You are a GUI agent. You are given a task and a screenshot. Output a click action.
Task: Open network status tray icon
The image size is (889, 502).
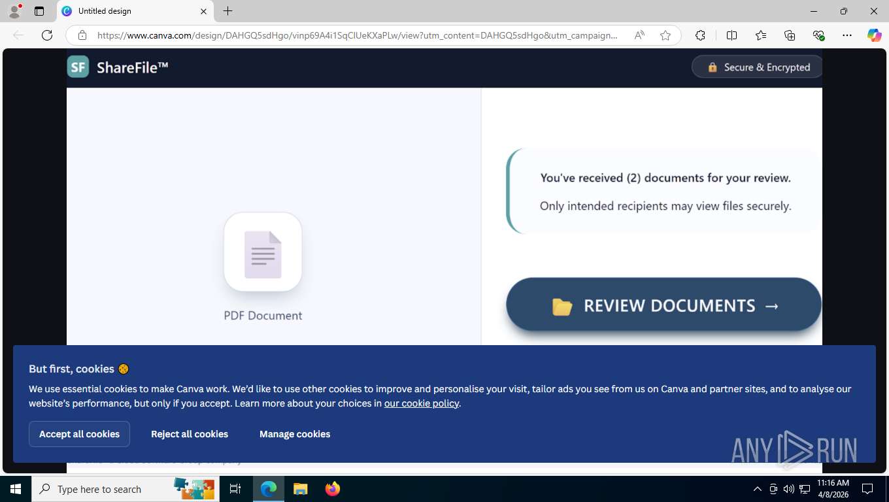(805, 489)
